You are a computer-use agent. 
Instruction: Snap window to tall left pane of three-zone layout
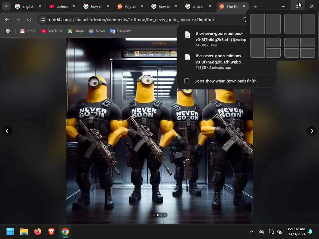tap(257, 48)
